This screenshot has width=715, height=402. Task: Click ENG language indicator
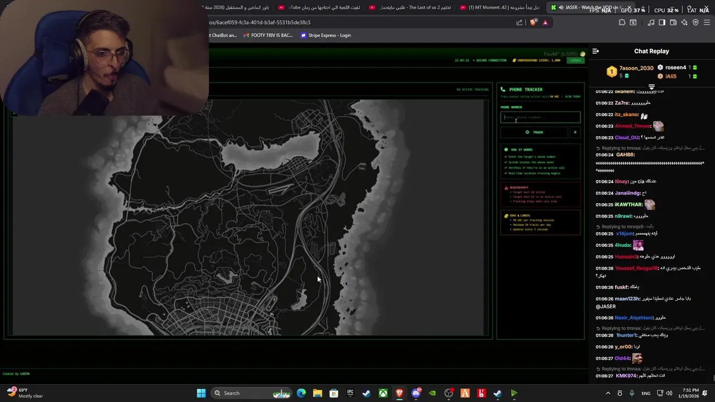646,393
